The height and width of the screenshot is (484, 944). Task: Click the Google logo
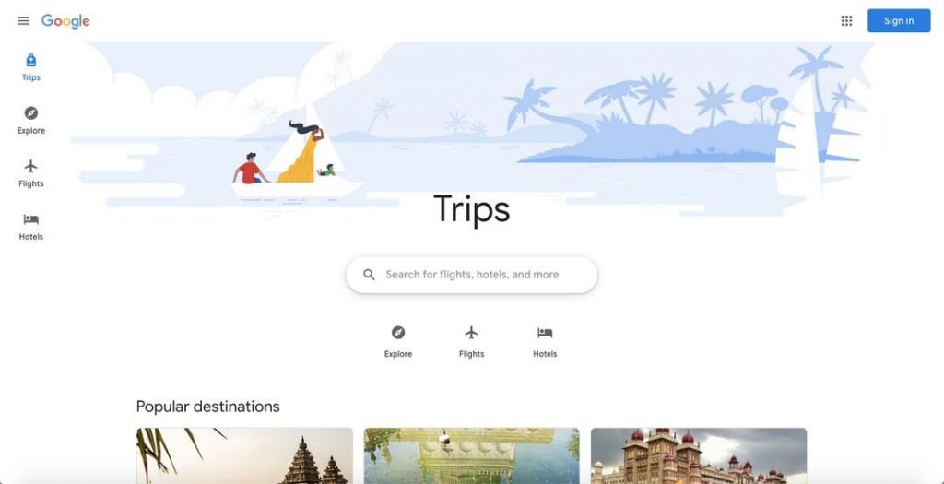65,21
